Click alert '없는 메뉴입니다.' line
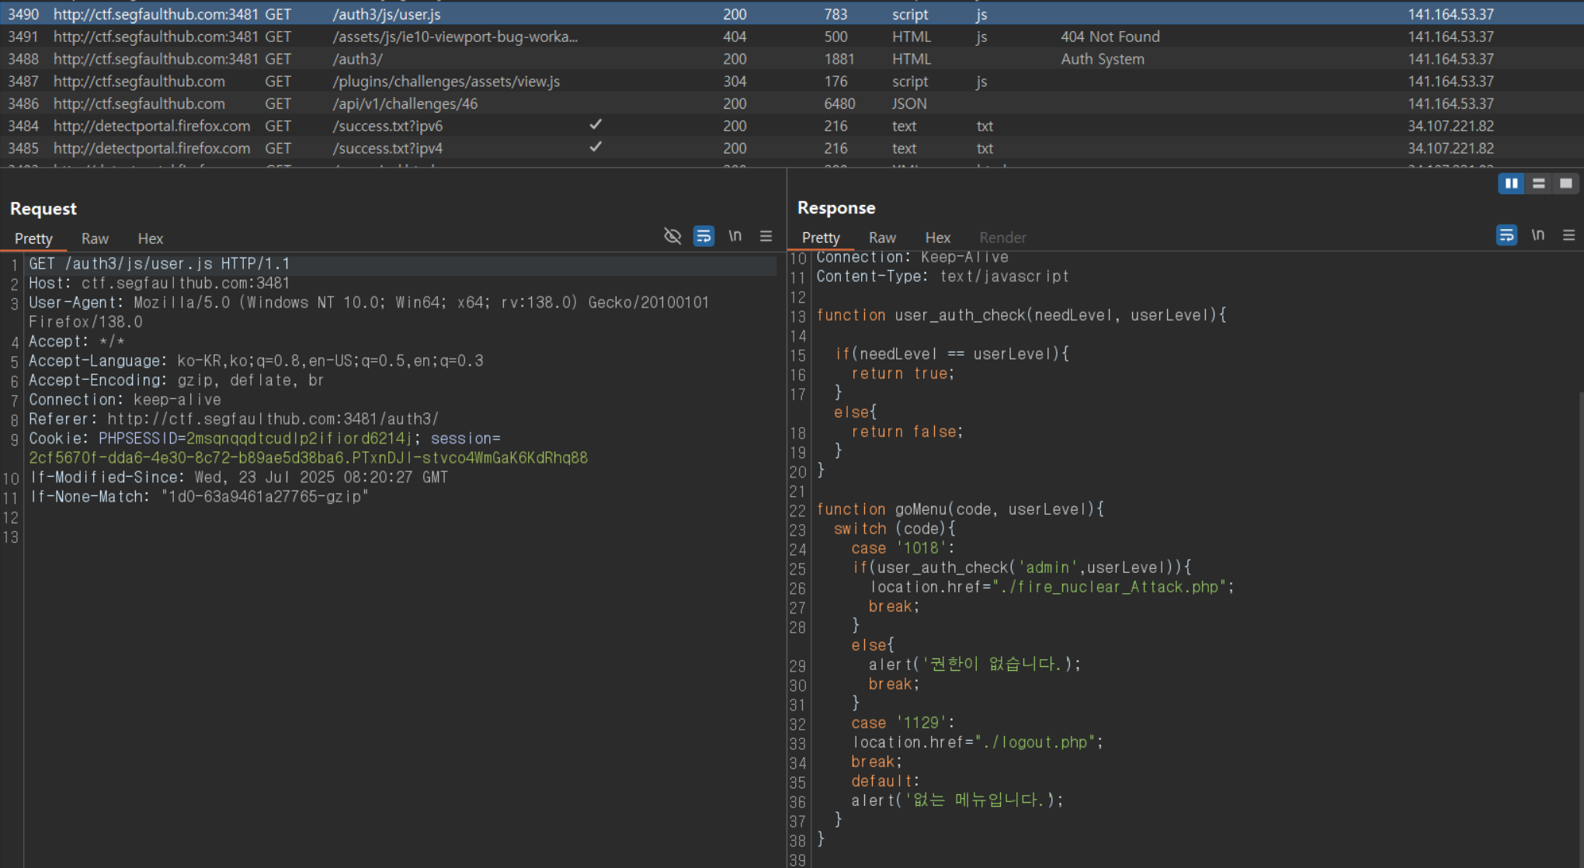 click(x=957, y=800)
